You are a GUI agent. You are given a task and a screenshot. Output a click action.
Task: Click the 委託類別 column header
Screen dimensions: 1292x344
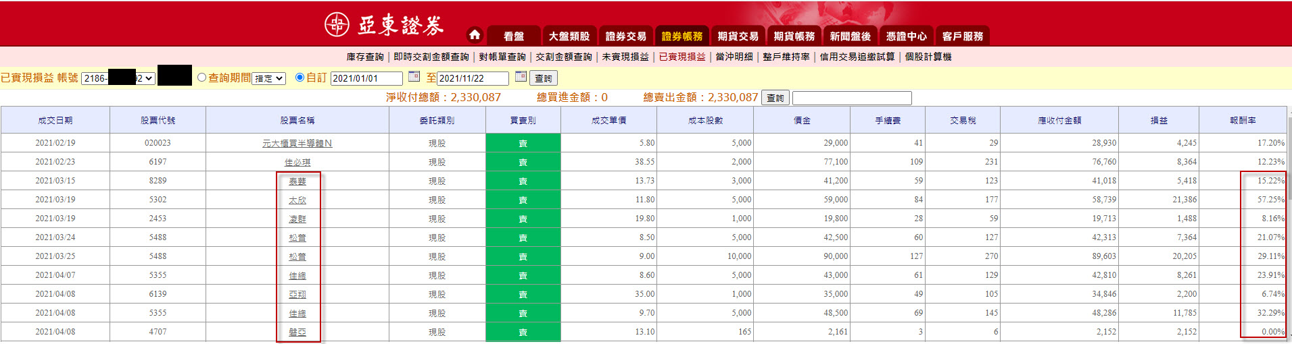click(437, 120)
